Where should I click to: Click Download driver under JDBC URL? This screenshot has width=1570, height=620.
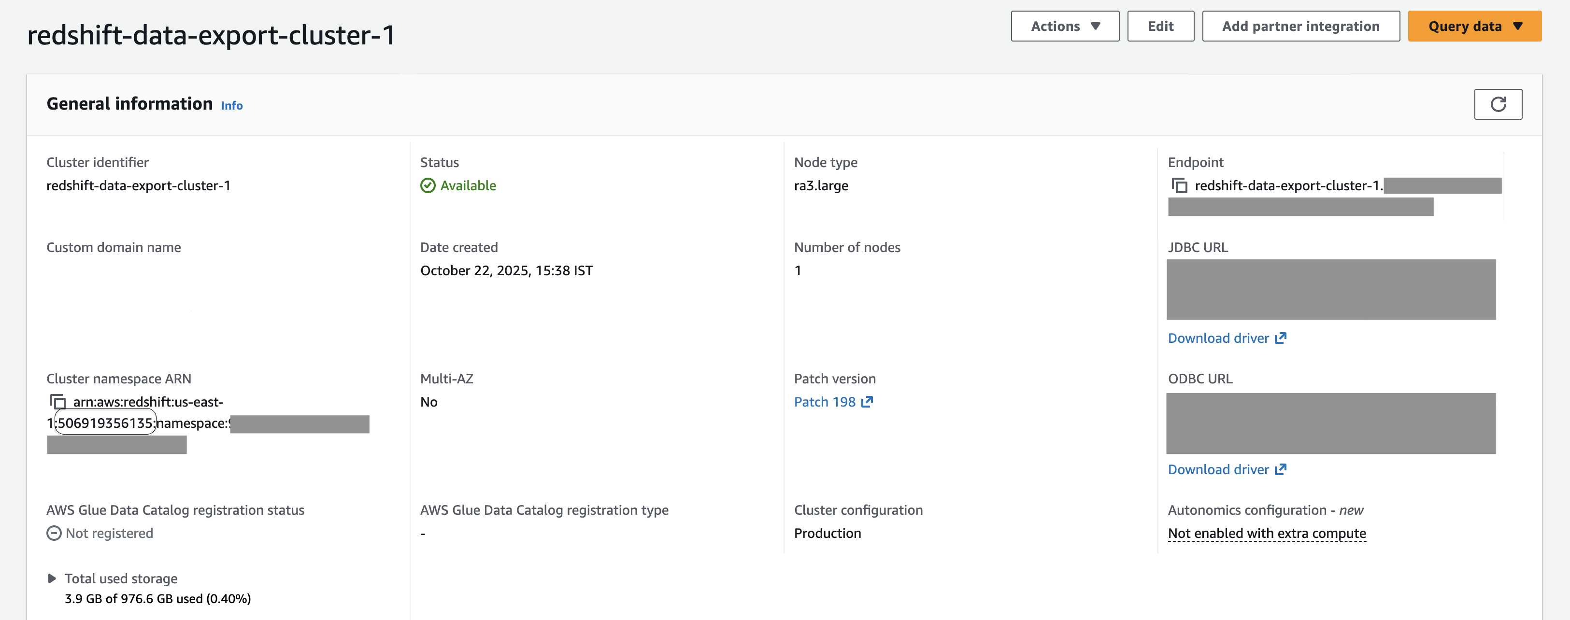[1218, 338]
